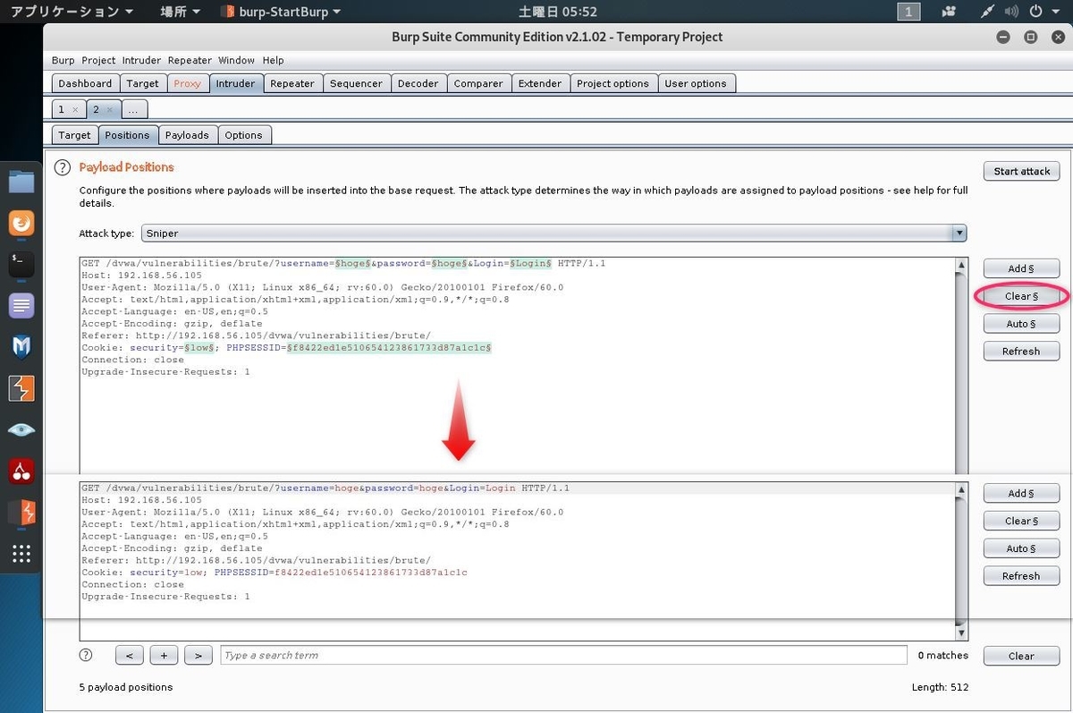This screenshot has width=1073, height=713.
Task: Close Intruder attack tab 2 with its x
Action: point(110,109)
